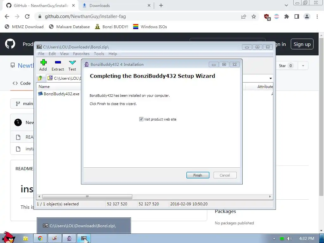Screen dimensions: 324x243
Task: Open the Help menu in 7-Zip
Action: 113,54
